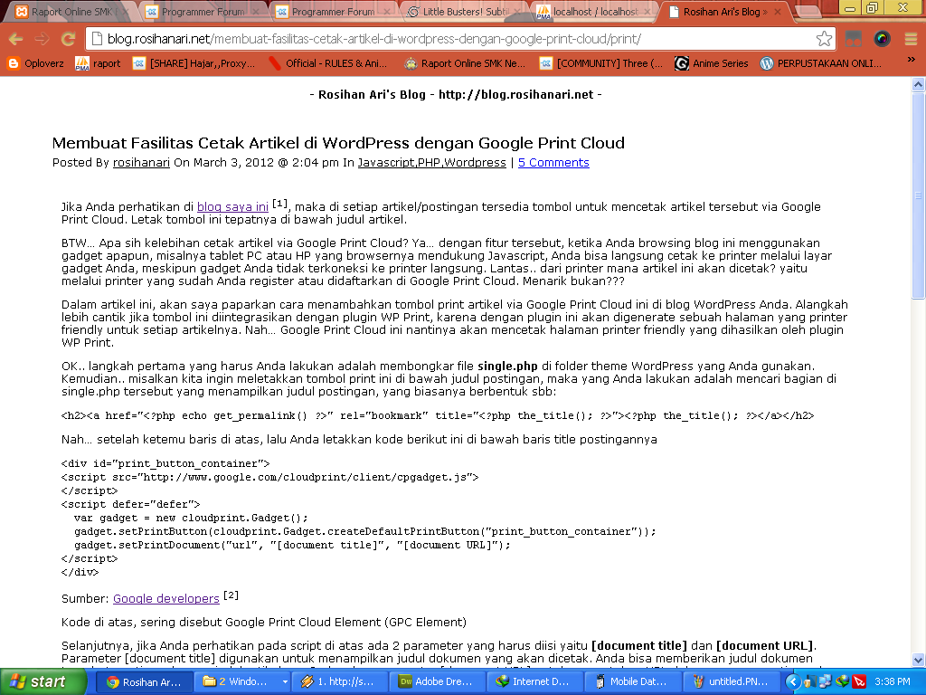Image resolution: width=926 pixels, height=695 pixels.
Task: Open the Chrome wrench menu
Action: [909, 39]
